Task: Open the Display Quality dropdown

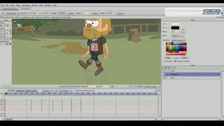Action: click(152, 86)
